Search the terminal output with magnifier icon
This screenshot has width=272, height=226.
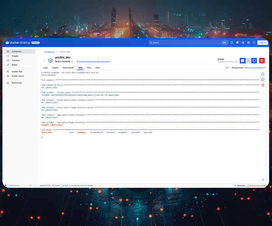pyautogui.click(x=263, y=74)
